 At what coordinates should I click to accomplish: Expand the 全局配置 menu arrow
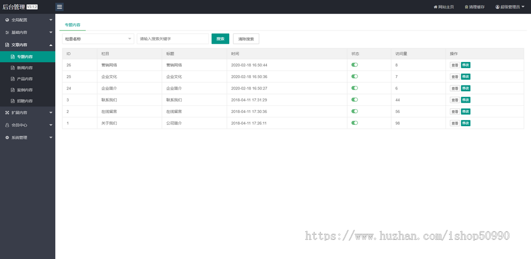coord(51,20)
